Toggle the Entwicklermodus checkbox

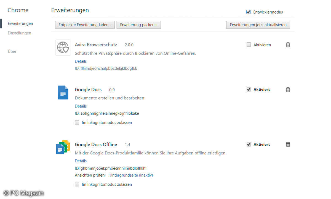point(249,12)
